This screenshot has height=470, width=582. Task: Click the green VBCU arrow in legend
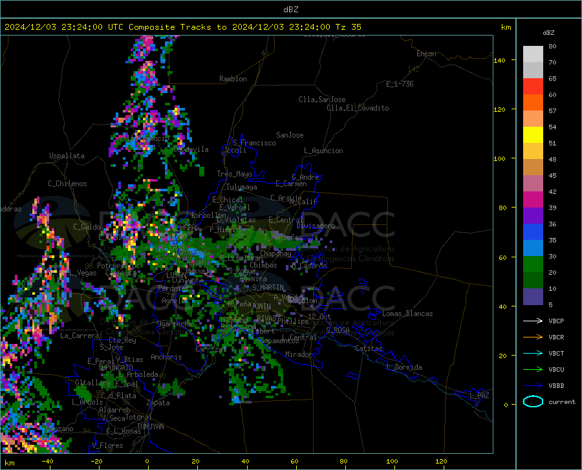pos(533,369)
